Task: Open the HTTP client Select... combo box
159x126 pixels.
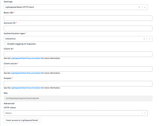Action: tap(76, 113)
